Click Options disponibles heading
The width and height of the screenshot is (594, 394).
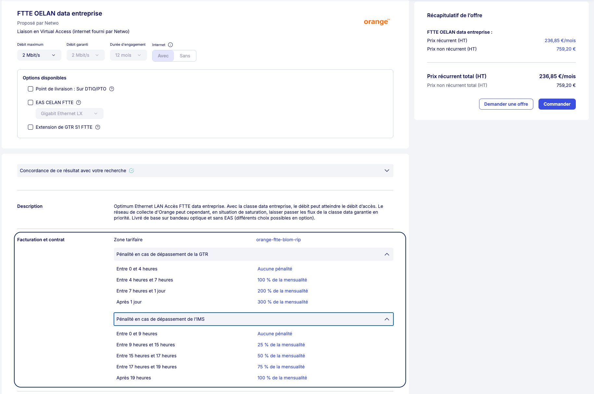click(44, 78)
